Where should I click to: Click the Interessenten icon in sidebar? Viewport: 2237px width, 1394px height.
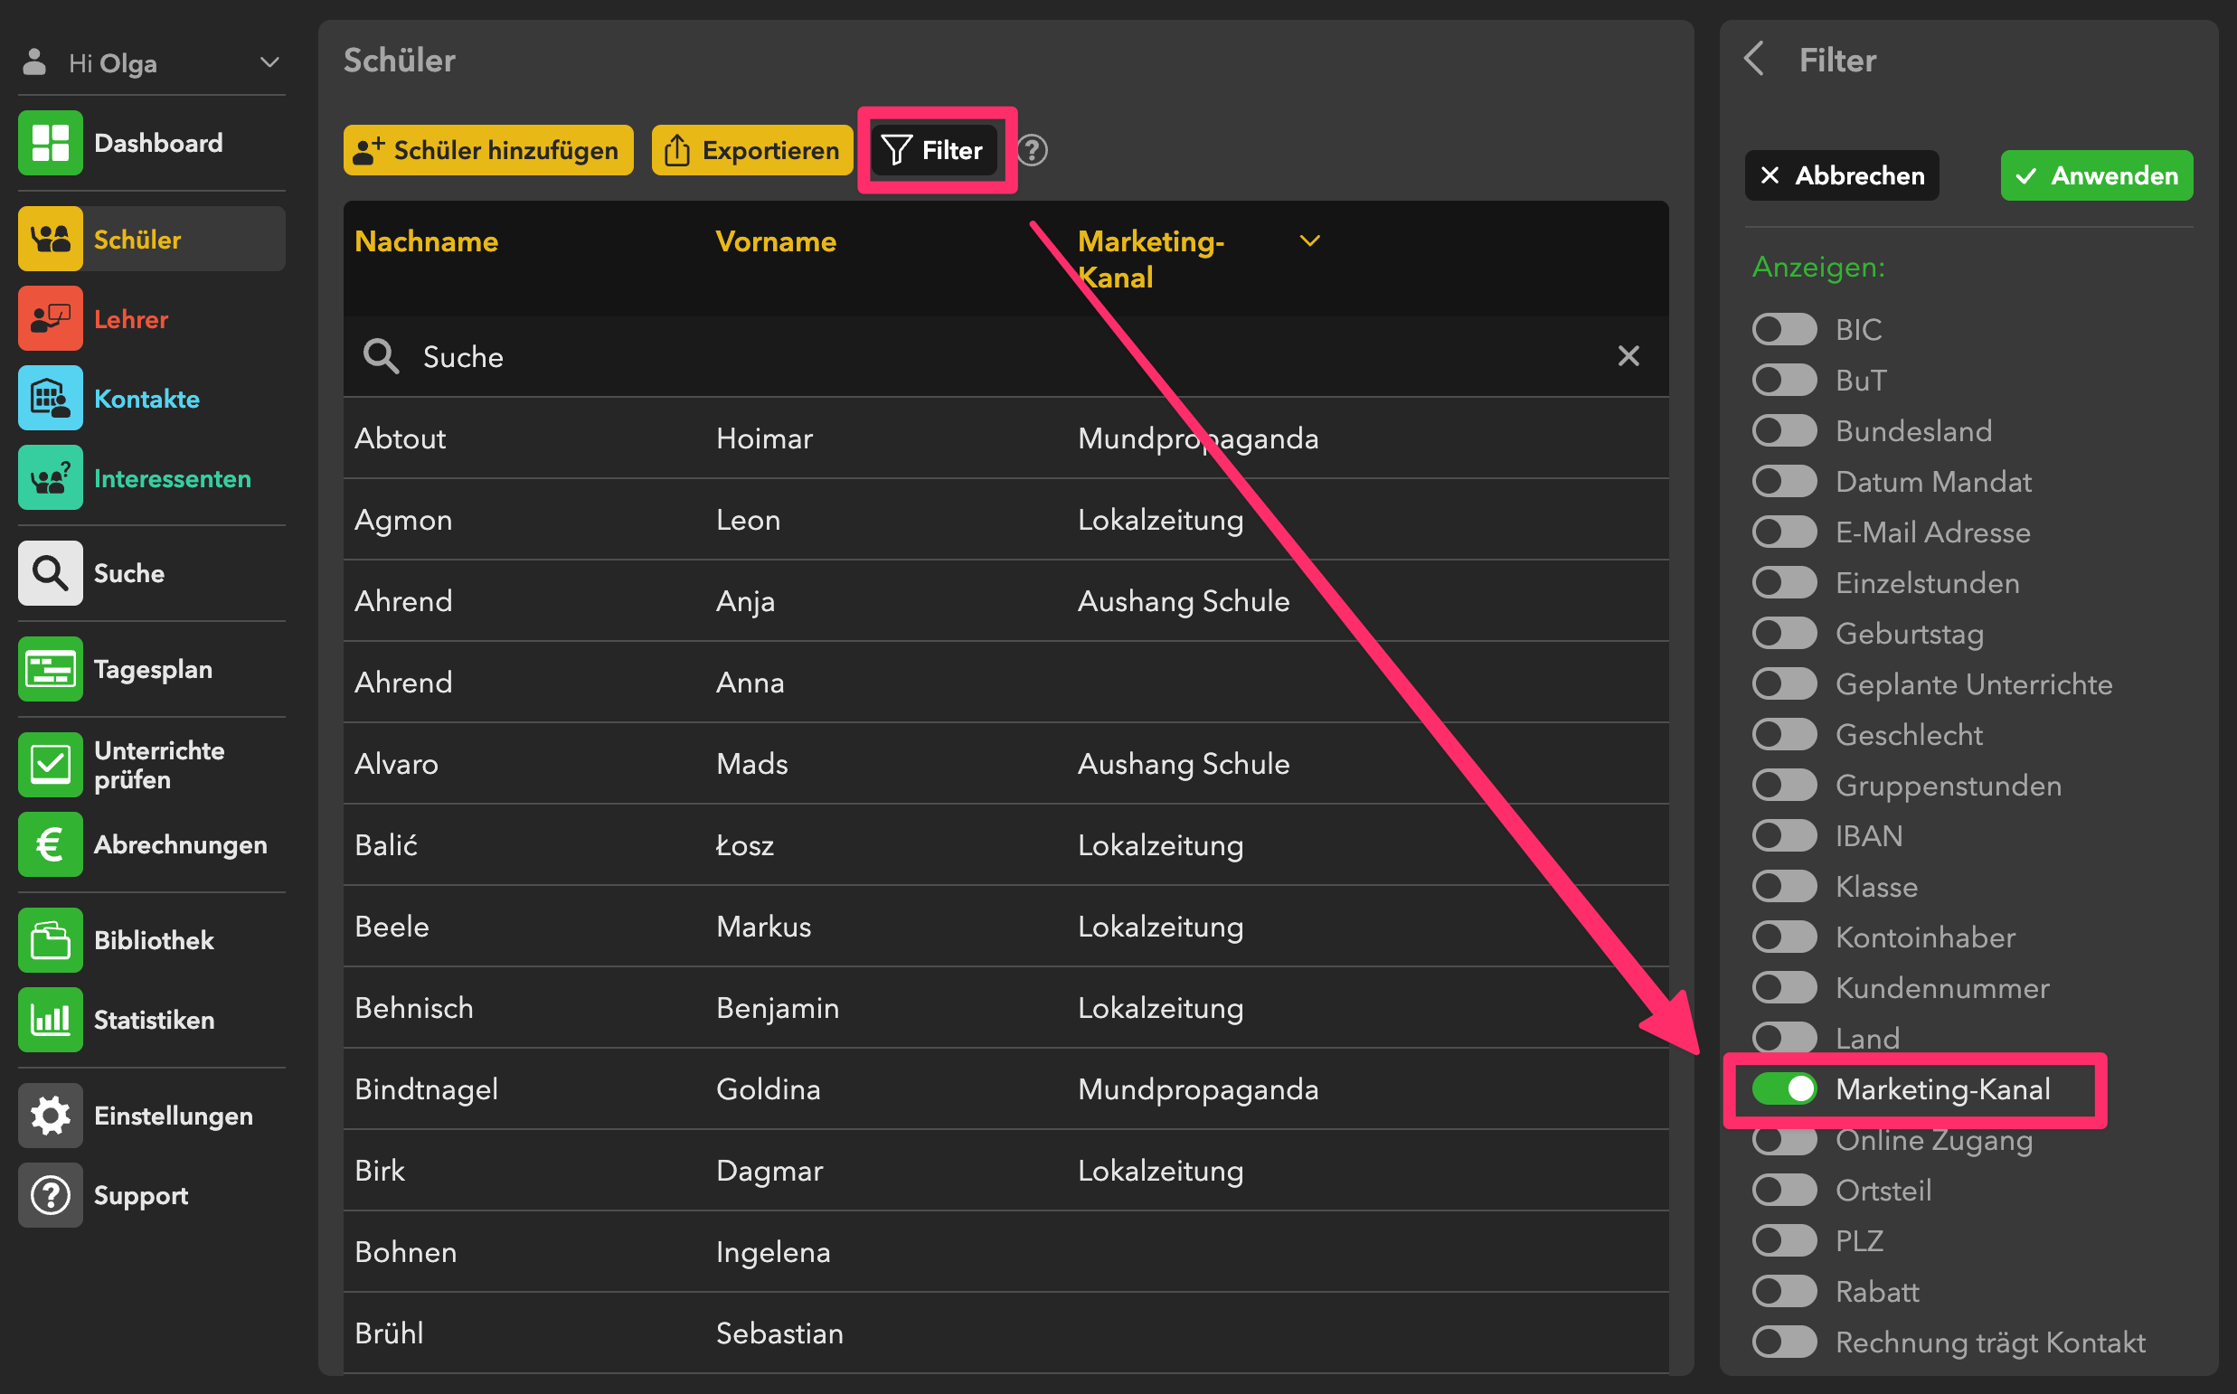tap(50, 478)
